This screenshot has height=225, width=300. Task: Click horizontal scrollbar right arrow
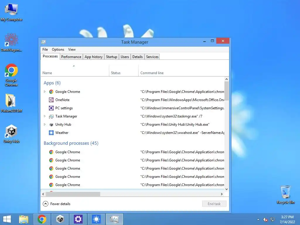point(221,194)
